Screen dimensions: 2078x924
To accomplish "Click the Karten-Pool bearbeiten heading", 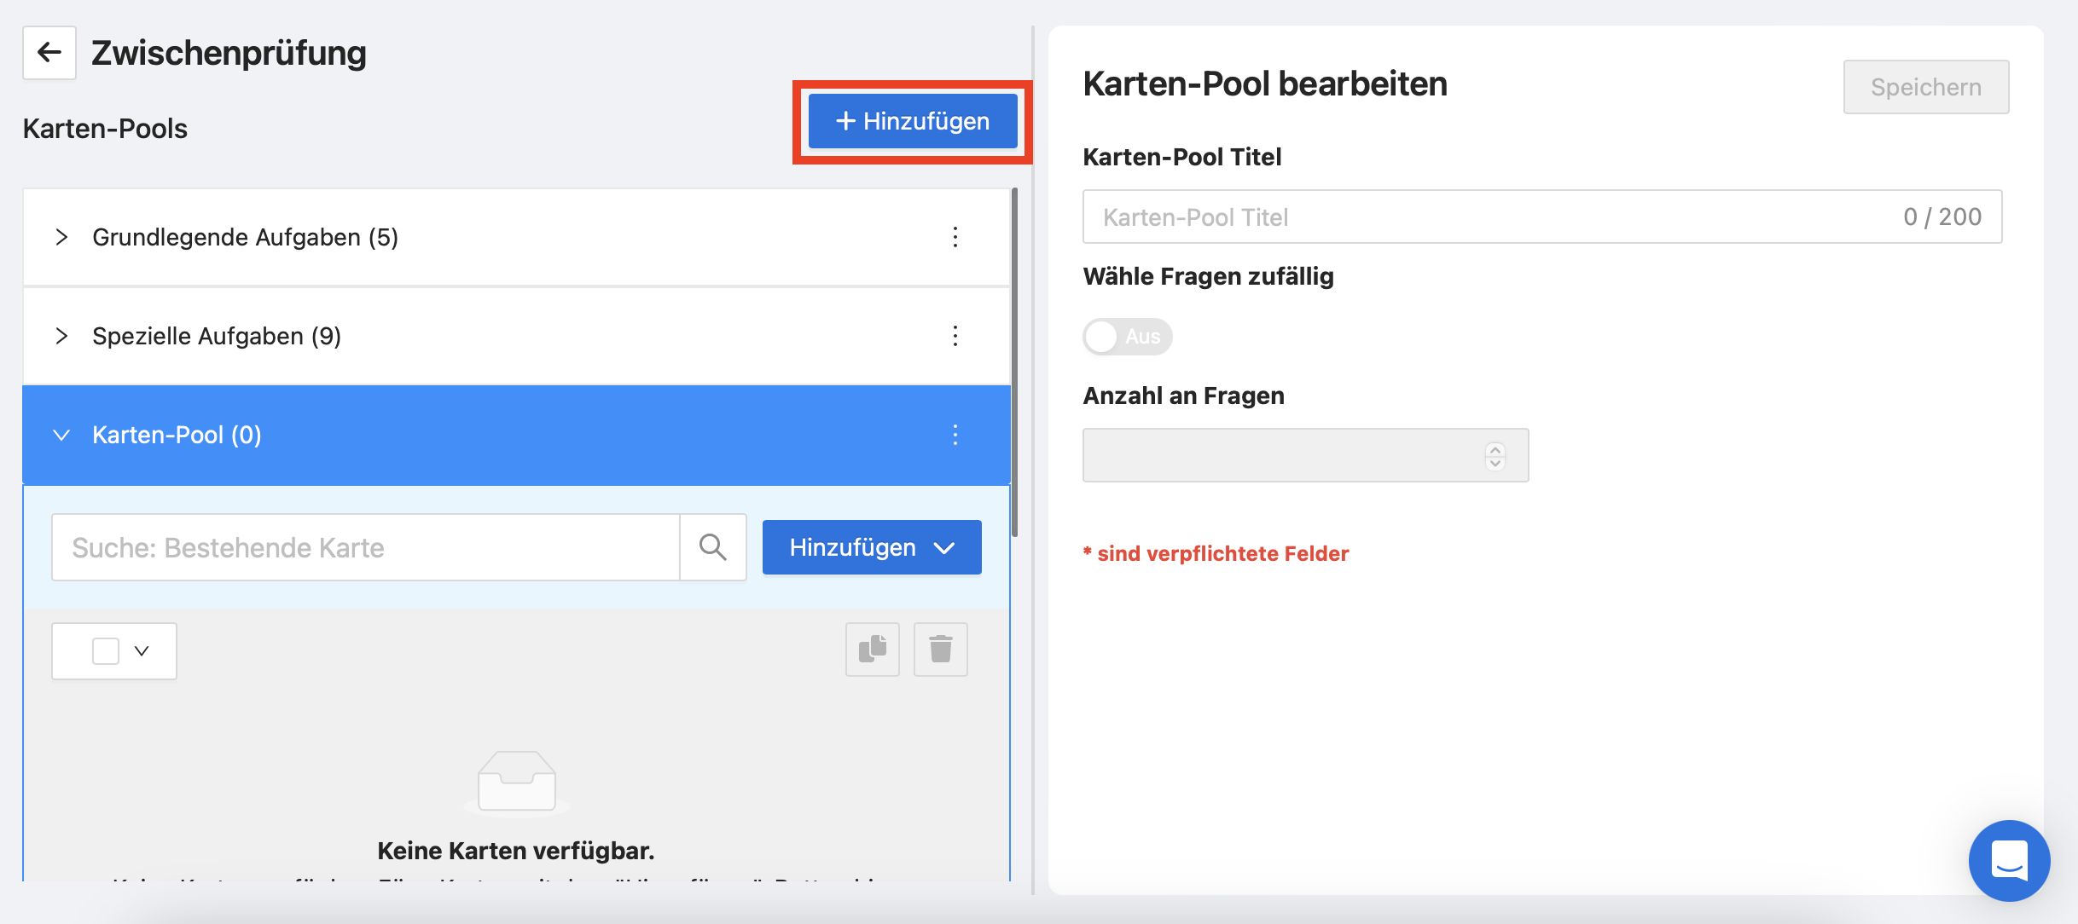I will click(1265, 84).
